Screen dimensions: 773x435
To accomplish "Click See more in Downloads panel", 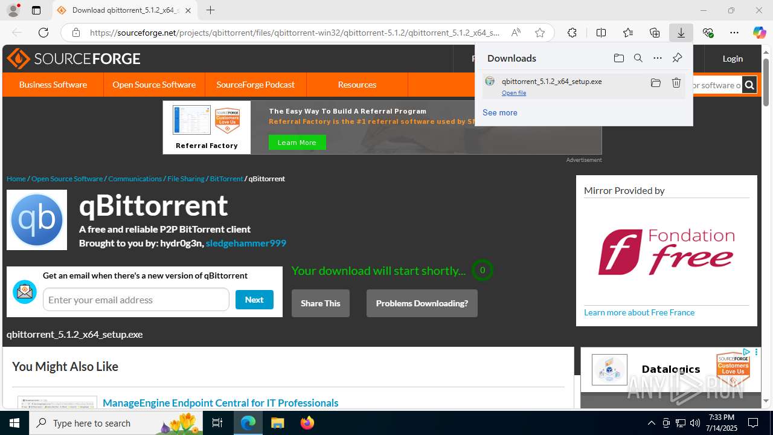I will click(x=500, y=112).
